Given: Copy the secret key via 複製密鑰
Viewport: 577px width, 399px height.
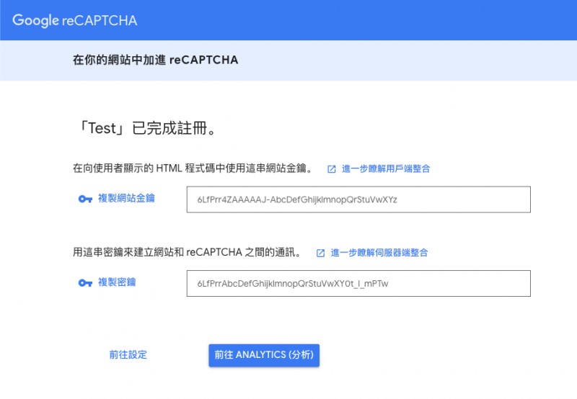Looking at the screenshot, I should click(x=117, y=282).
